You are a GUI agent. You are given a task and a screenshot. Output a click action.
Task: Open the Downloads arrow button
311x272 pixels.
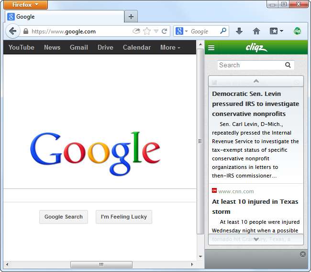pos(239,31)
